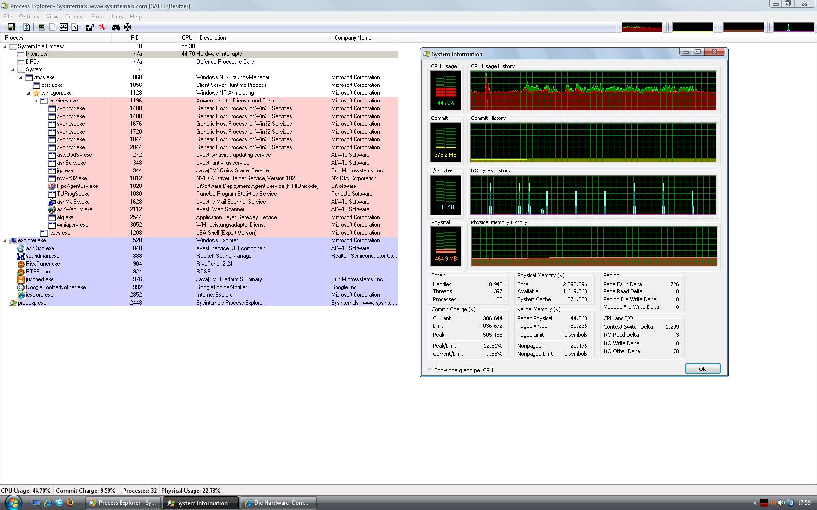Open the View menu
This screenshot has height=510, width=817.
[52, 17]
